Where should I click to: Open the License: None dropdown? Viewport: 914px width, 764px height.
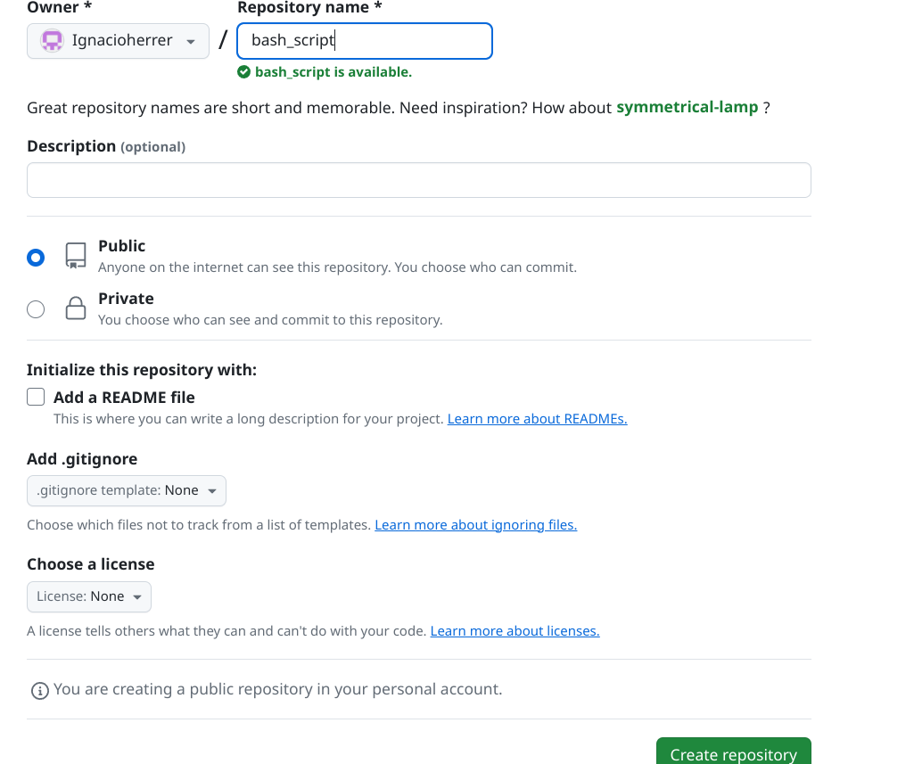[x=89, y=596]
